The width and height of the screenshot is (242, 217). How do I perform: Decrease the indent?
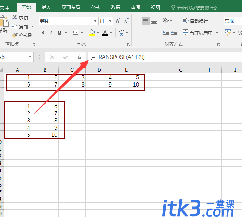166,33
